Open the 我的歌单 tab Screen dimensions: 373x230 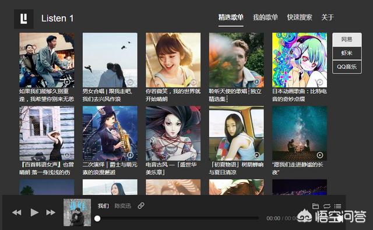tap(265, 17)
